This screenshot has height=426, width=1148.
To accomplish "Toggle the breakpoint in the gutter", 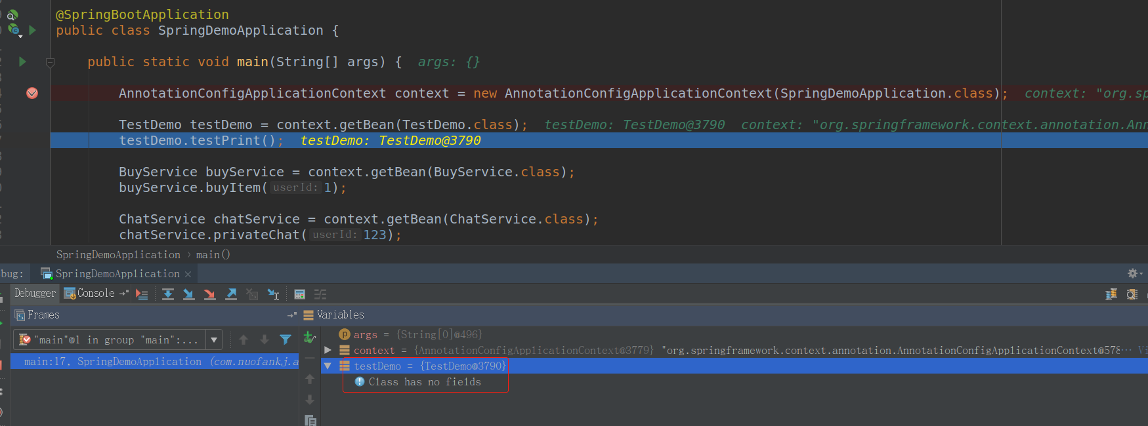I will 32,93.
